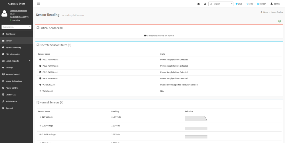Click the Watchdog2 eye icon
Viewport: 285px width, 143px height.
40,91
